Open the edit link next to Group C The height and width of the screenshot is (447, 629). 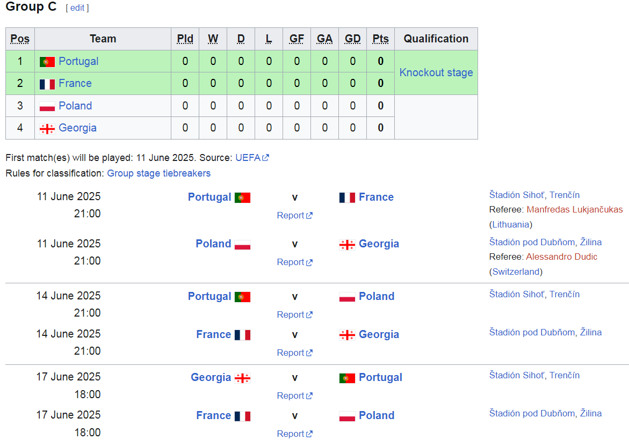point(77,8)
